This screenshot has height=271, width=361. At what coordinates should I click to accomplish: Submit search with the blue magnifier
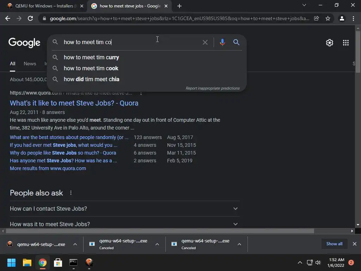tap(237, 42)
